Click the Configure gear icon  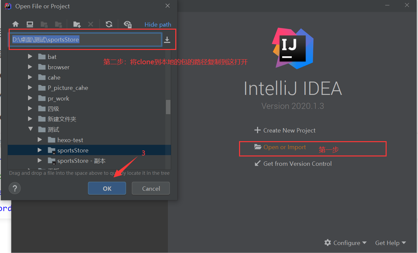(x=328, y=243)
